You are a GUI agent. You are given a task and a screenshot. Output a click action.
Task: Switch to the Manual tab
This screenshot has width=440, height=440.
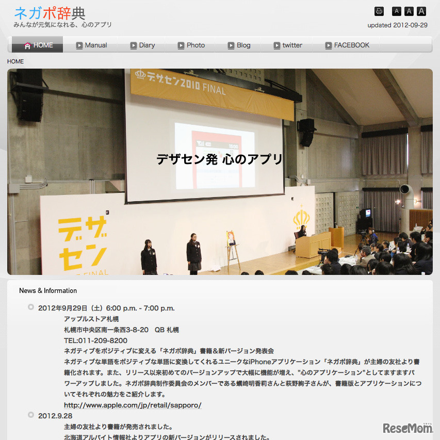click(x=96, y=45)
